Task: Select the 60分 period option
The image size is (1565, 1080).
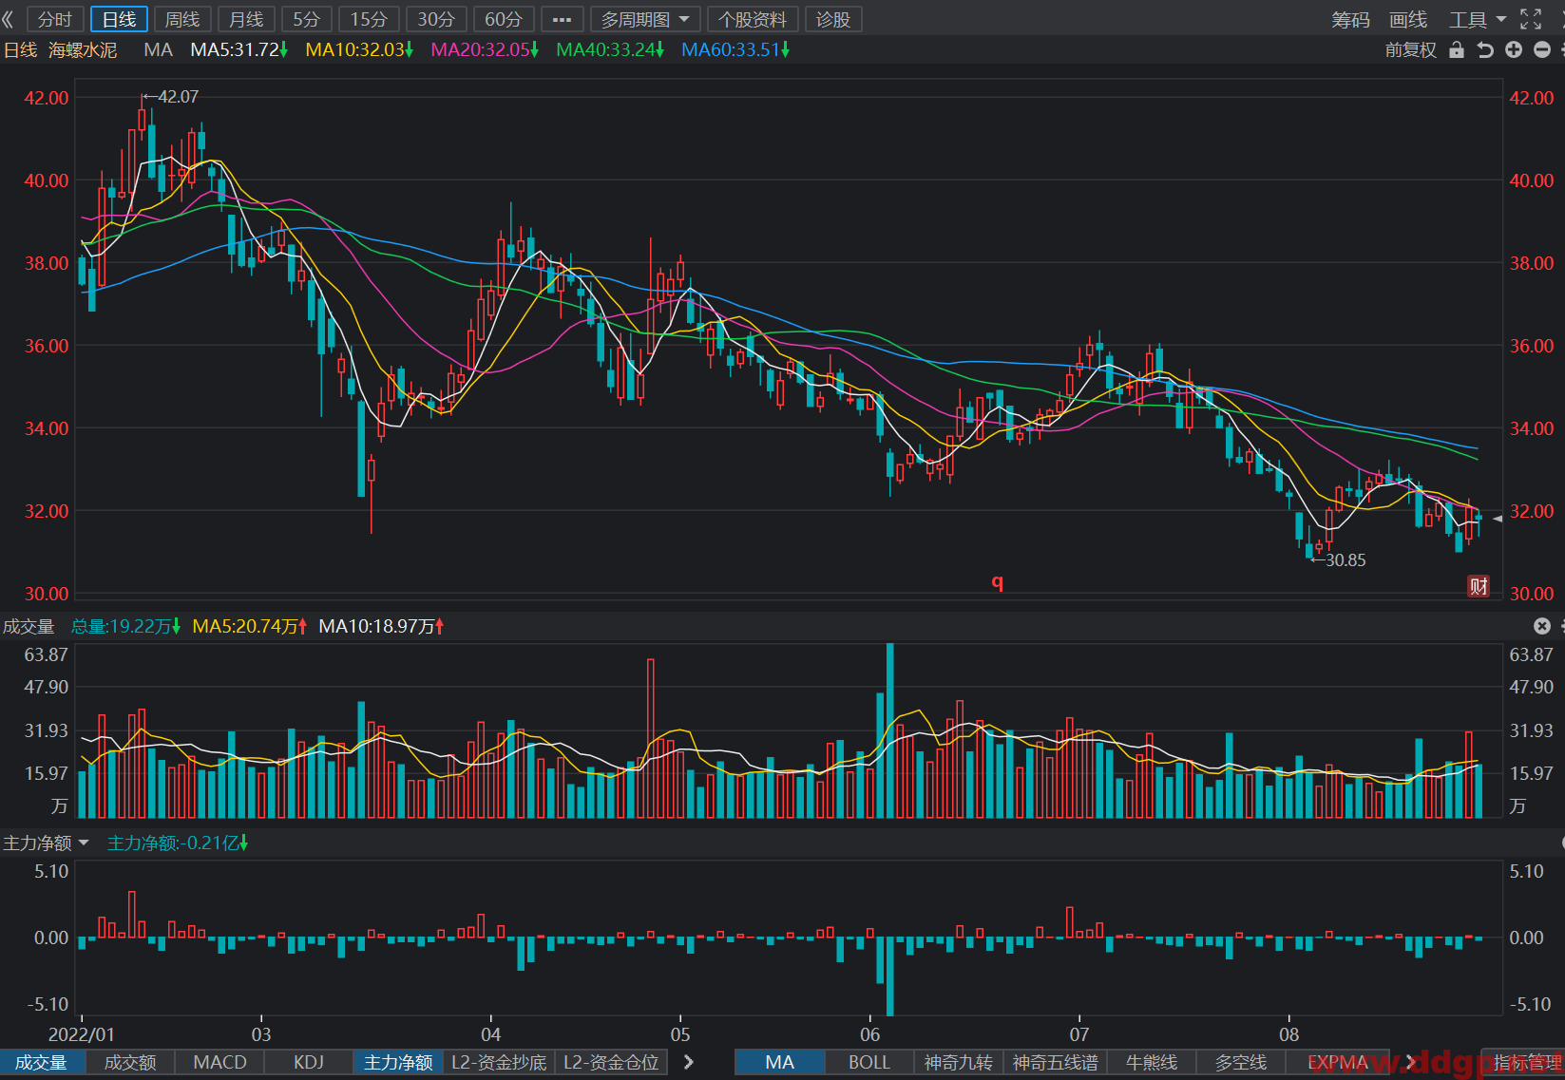Action: (x=504, y=19)
